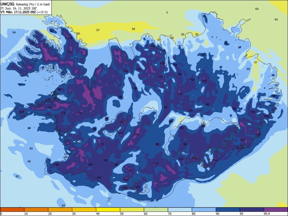
Task: Click the 97 humidity value on the map
Action: (x=52, y=31)
